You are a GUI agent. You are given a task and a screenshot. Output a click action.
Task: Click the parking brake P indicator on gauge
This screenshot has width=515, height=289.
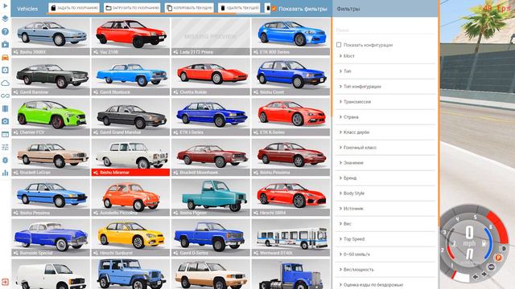click(x=498, y=258)
